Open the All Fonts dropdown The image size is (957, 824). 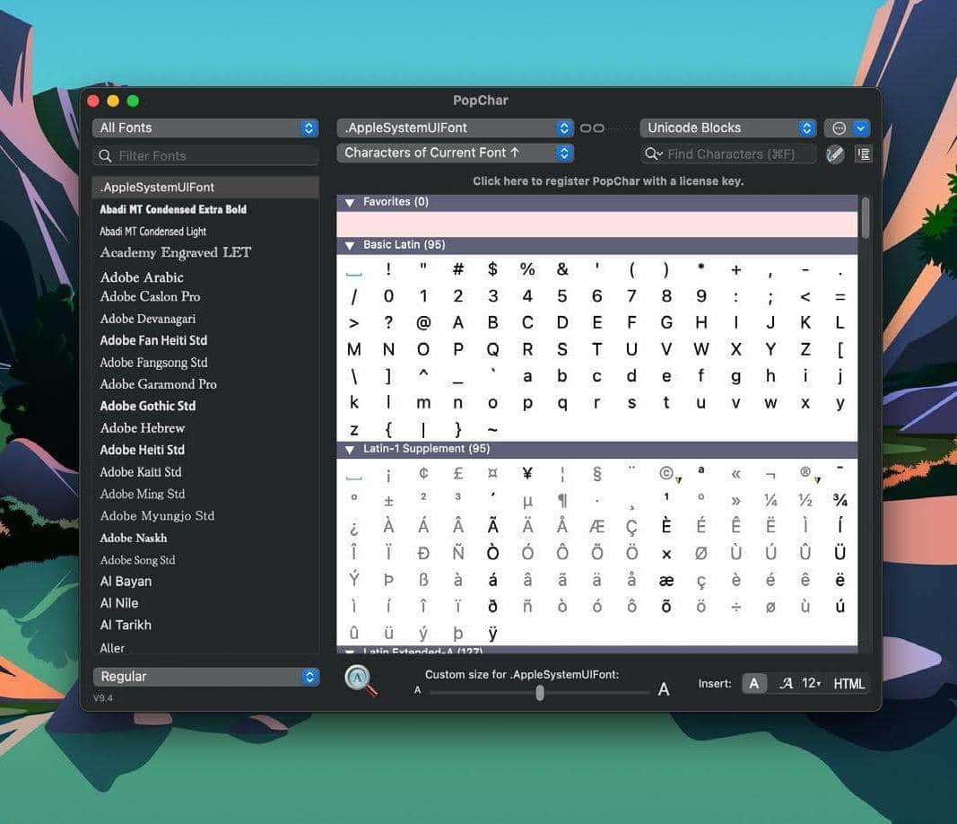tap(205, 127)
